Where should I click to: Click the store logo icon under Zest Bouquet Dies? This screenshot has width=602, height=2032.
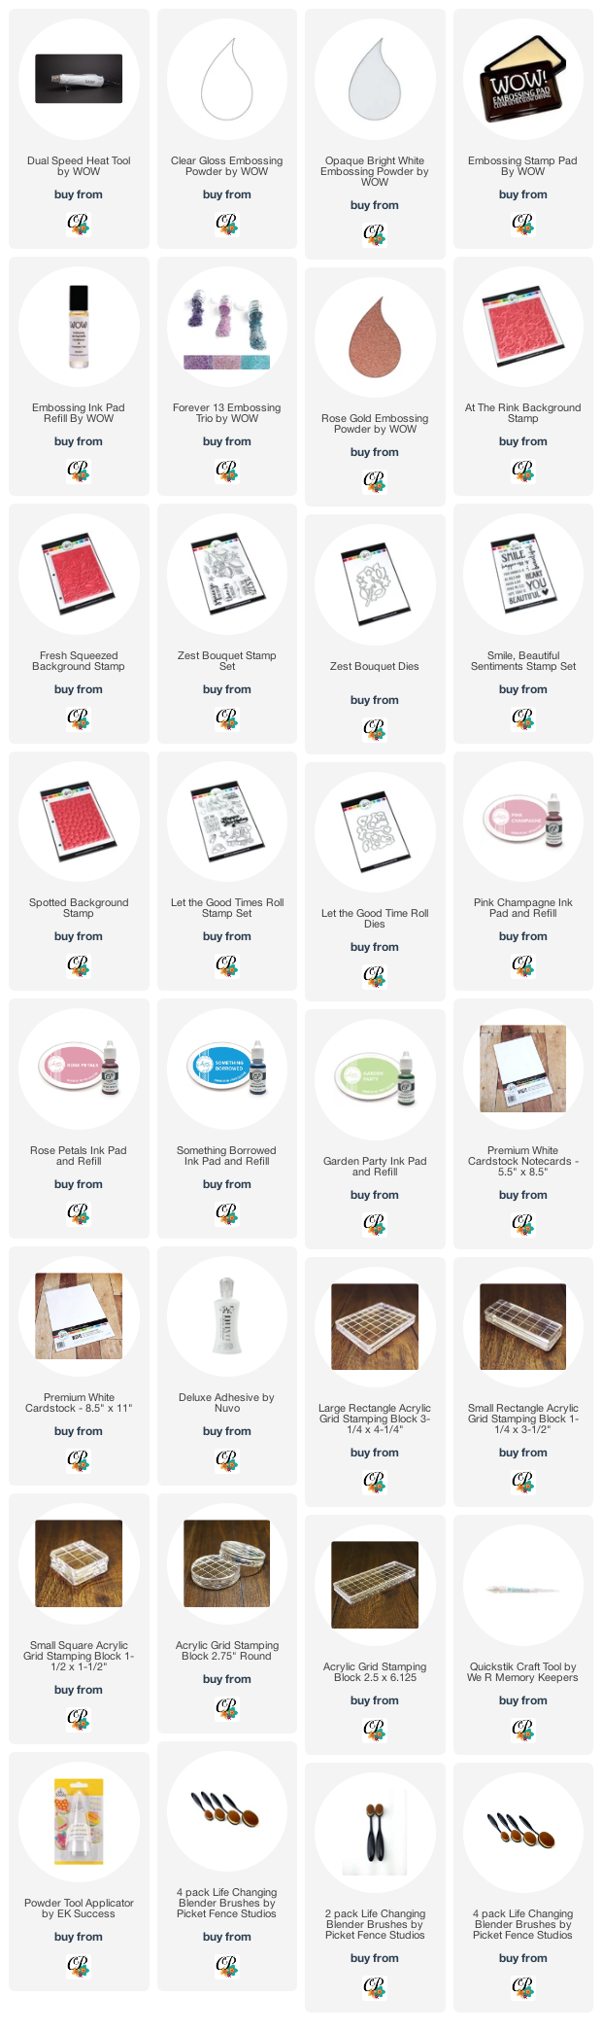[x=374, y=728]
